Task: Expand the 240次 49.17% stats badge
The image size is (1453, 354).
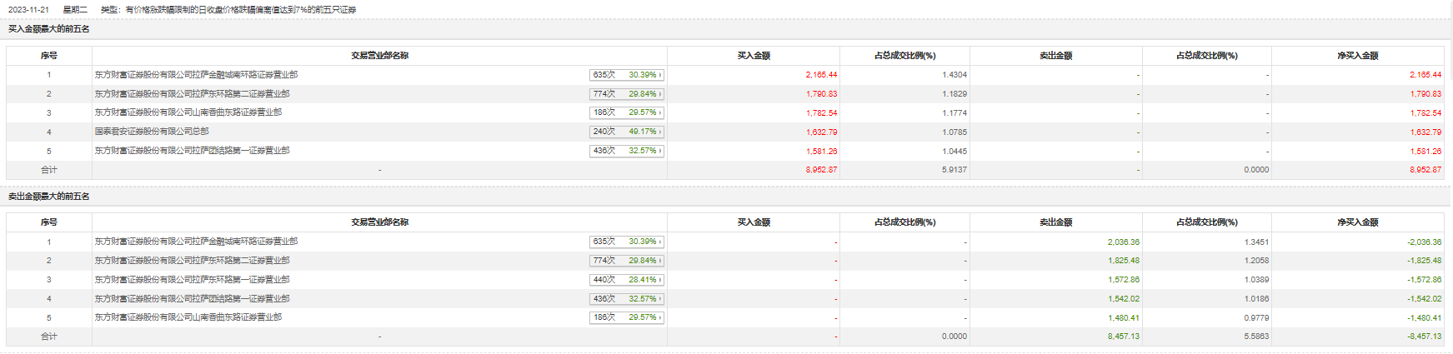Action: [x=627, y=132]
